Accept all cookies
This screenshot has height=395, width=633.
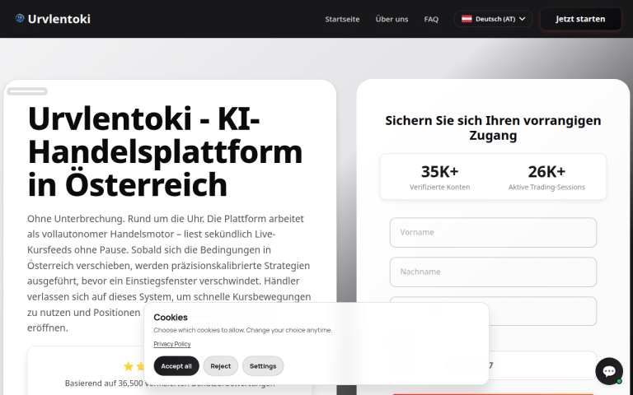[x=176, y=366]
